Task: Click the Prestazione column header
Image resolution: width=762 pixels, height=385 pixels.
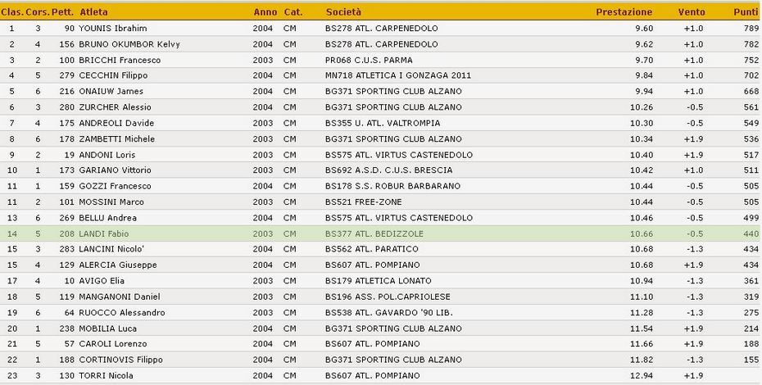Action: (x=624, y=12)
